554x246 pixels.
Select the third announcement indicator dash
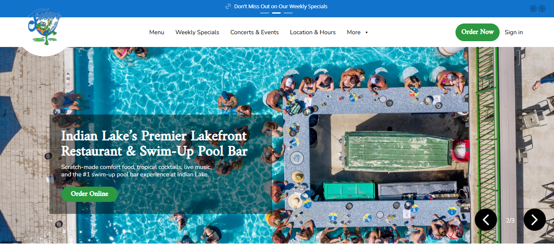click(x=288, y=13)
